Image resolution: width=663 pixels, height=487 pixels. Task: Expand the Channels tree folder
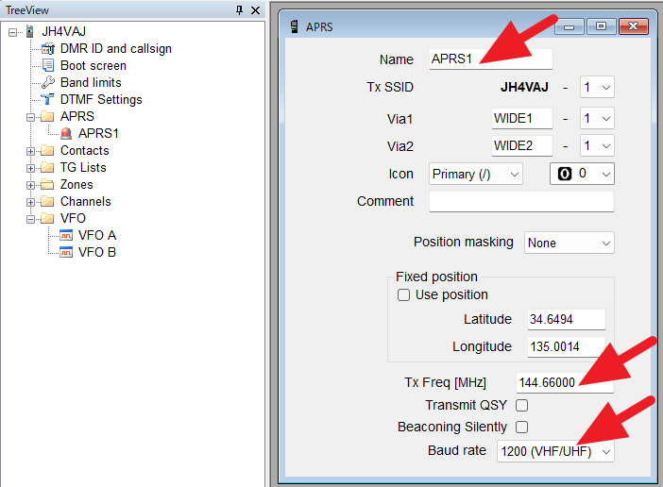coord(31,202)
